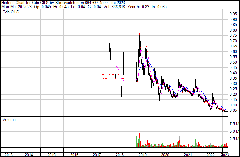Image resolution: width=240 pixels, height=157 pixels.
Task: Select the 2020 year on the axis
Action: tap(165, 155)
